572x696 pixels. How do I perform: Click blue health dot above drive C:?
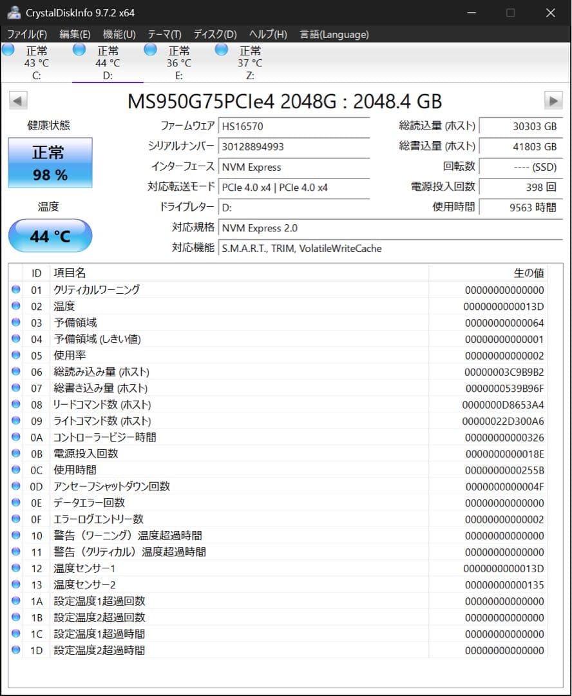pos(8,48)
